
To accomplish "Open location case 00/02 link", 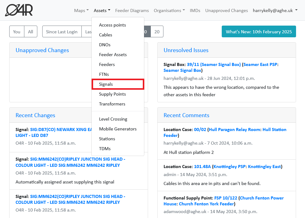I will point(200,130).
